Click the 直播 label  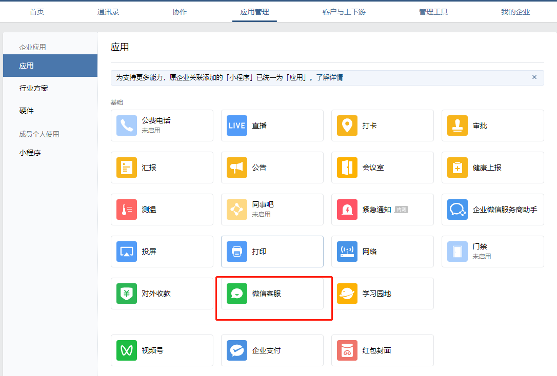(260, 126)
